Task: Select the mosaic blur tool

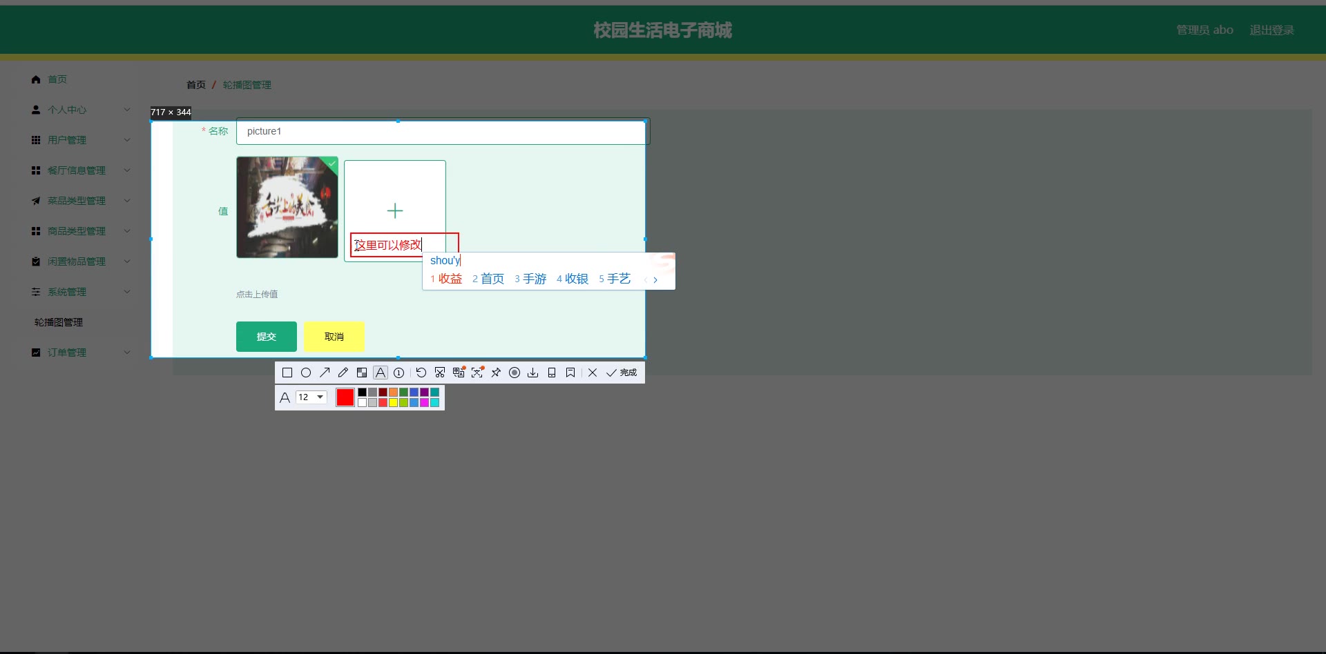Action: pyautogui.click(x=362, y=373)
